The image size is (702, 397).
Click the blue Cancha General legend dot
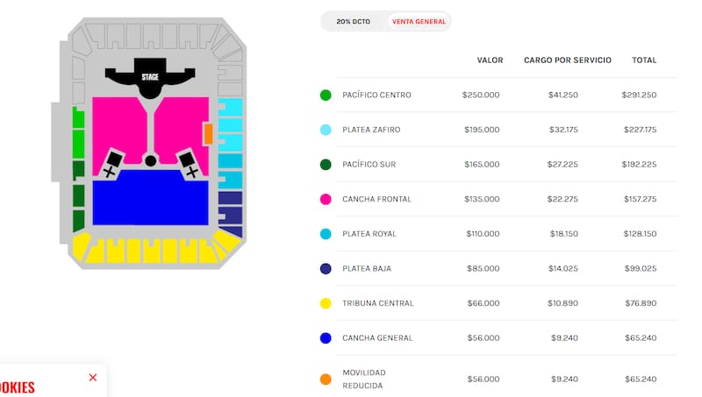click(x=326, y=337)
